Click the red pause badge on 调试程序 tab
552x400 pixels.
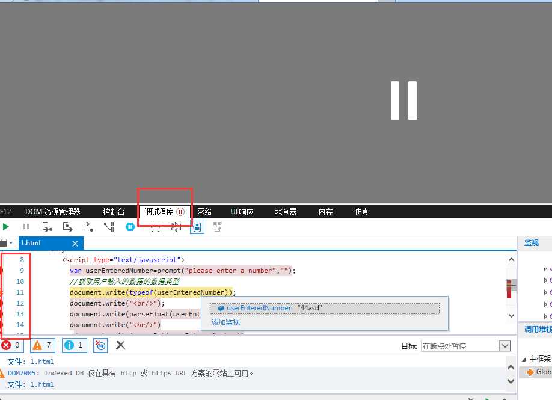point(180,212)
